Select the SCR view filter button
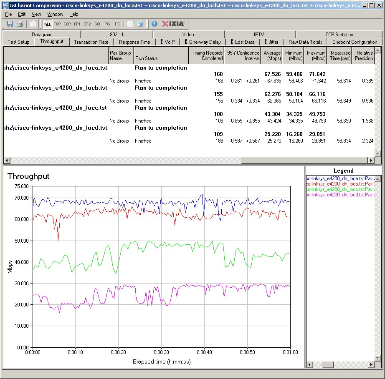The image size is (385, 379). (x=67, y=24)
